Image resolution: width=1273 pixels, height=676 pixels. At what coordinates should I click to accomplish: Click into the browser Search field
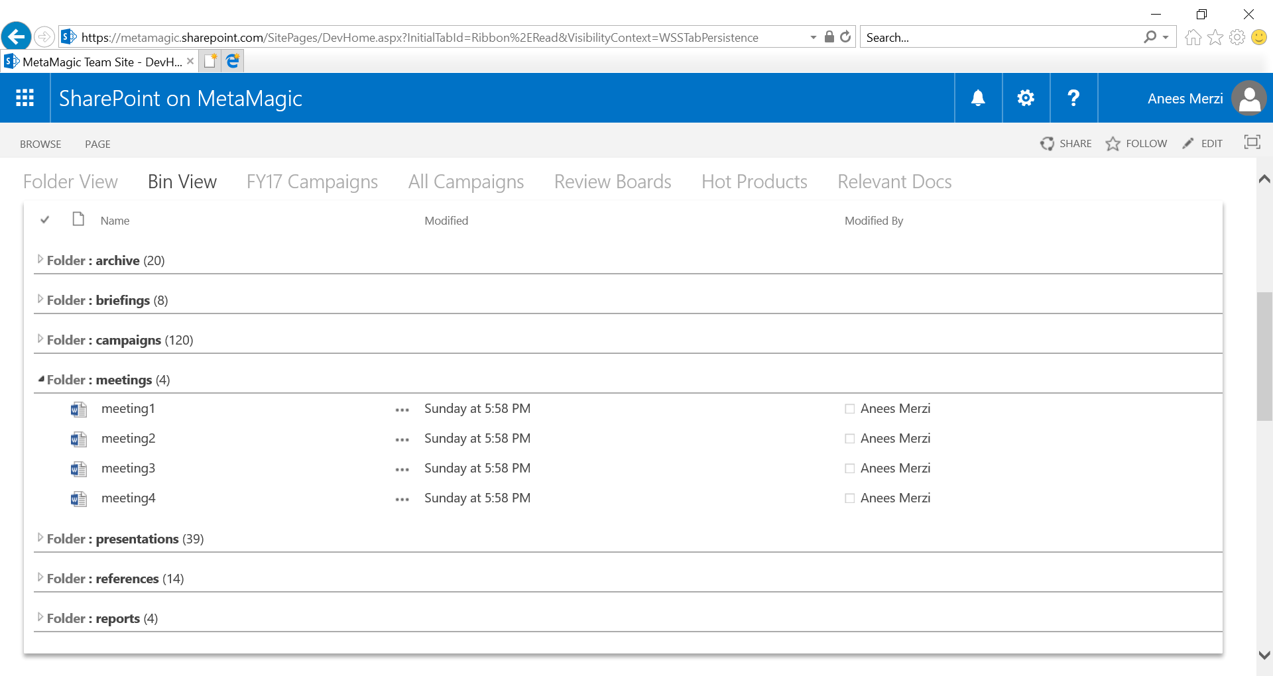pos(1001,37)
